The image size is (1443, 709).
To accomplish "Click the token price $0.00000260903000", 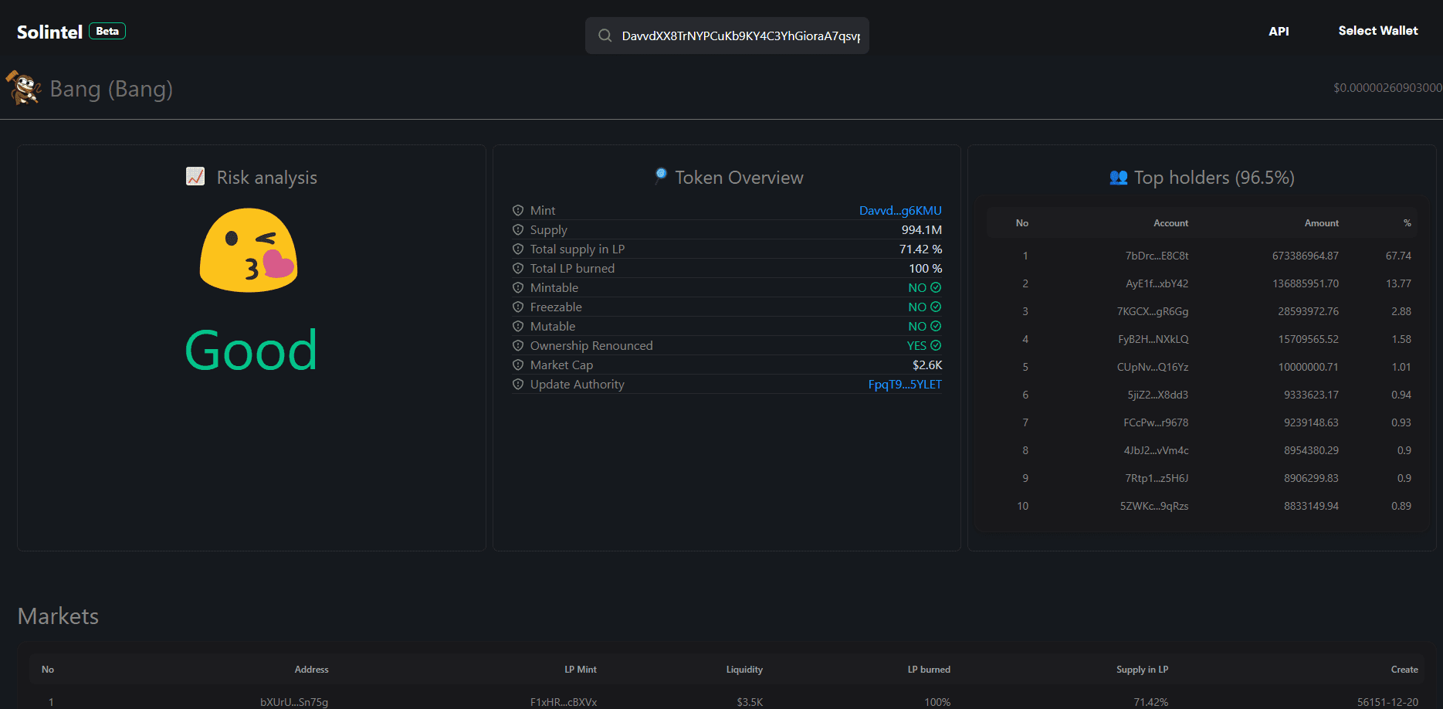I will [x=1387, y=87].
